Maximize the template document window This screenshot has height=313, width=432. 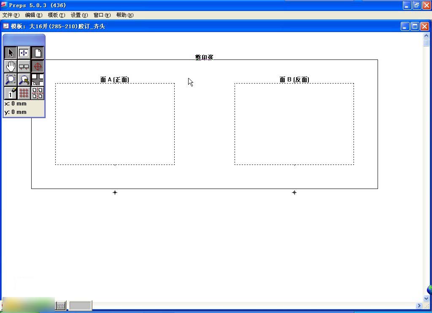[x=415, y=27]
